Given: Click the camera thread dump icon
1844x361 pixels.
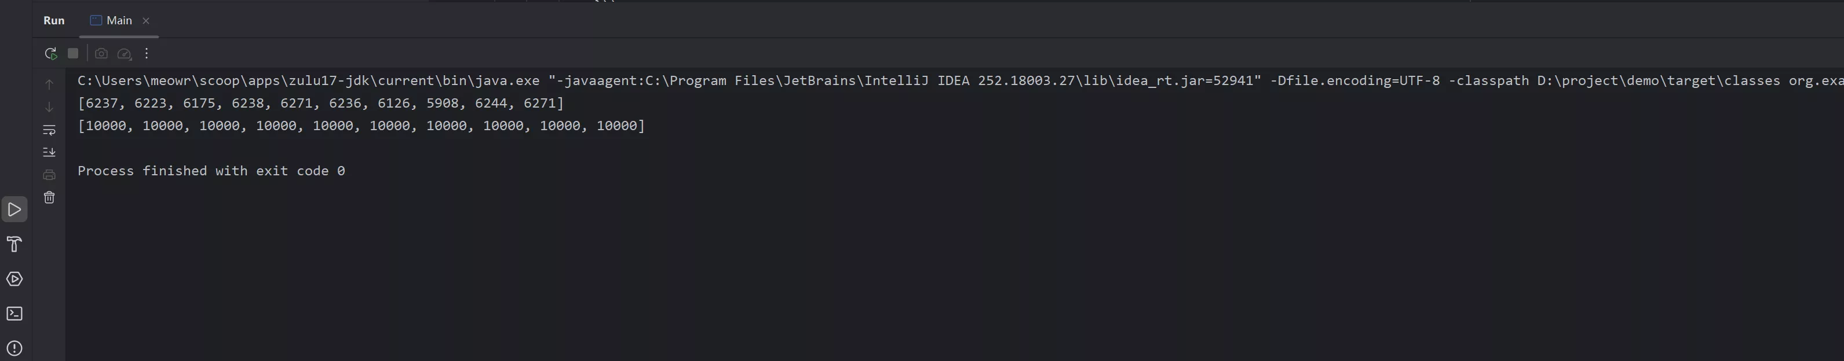Looking at the screenshot, I should (x=101, y=54).
